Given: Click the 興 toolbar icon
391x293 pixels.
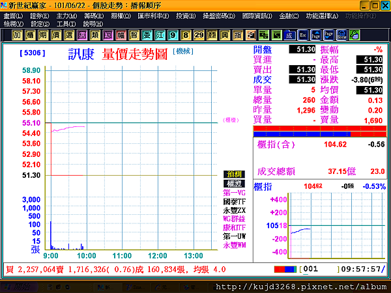Looking at the screenshot, I should click(x=225, y=34).
